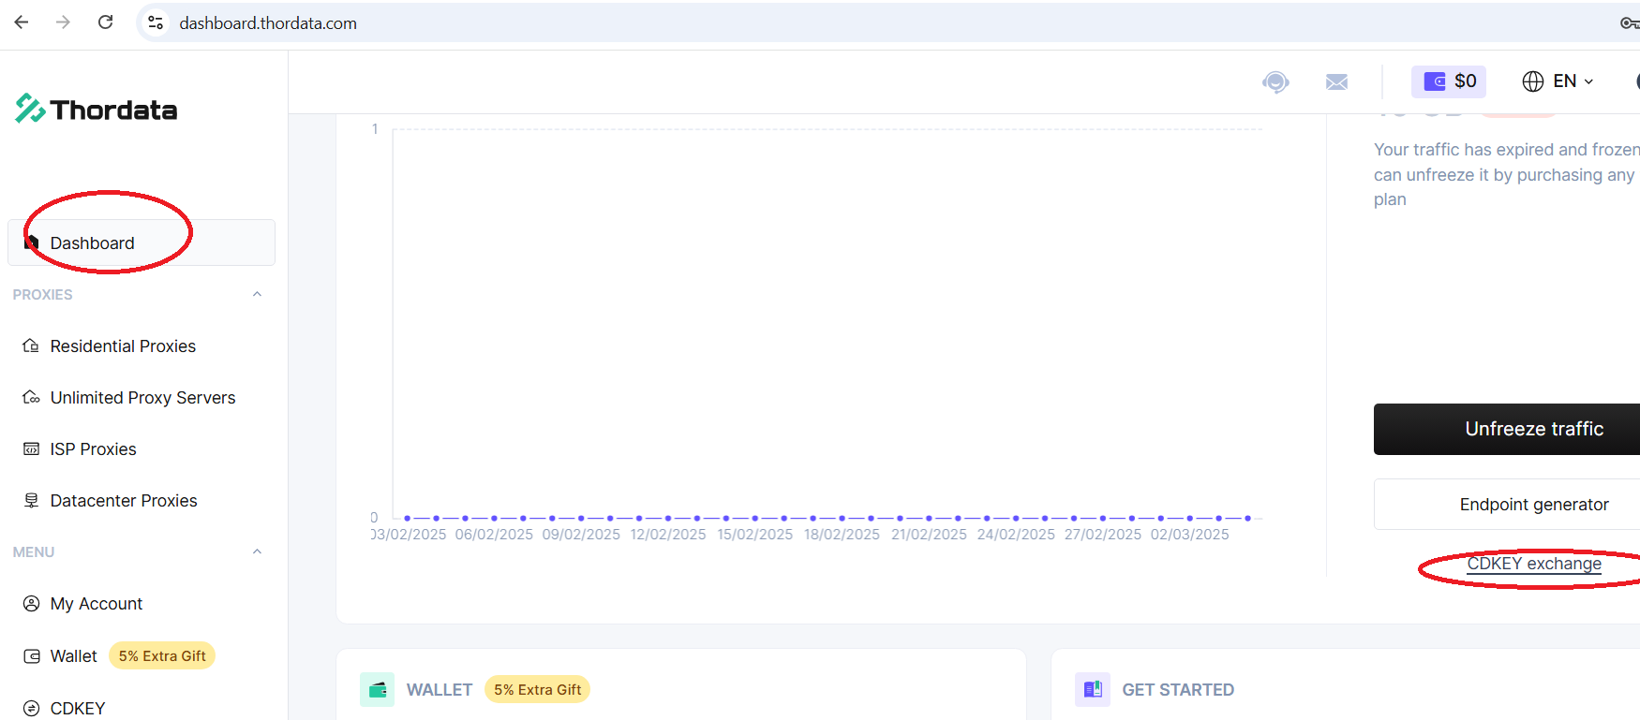Screen dimensions: 1640x720
Task: Click the traffic expired and frozen message
Action: point(1507,174)
